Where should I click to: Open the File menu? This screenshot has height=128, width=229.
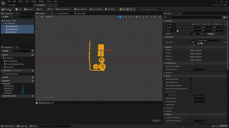tap(9, 1)
